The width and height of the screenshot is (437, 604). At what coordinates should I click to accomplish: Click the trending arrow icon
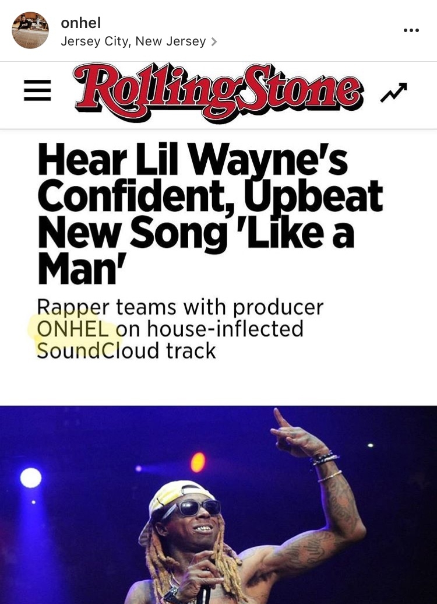pyautogui.click(x=393, y=92)
